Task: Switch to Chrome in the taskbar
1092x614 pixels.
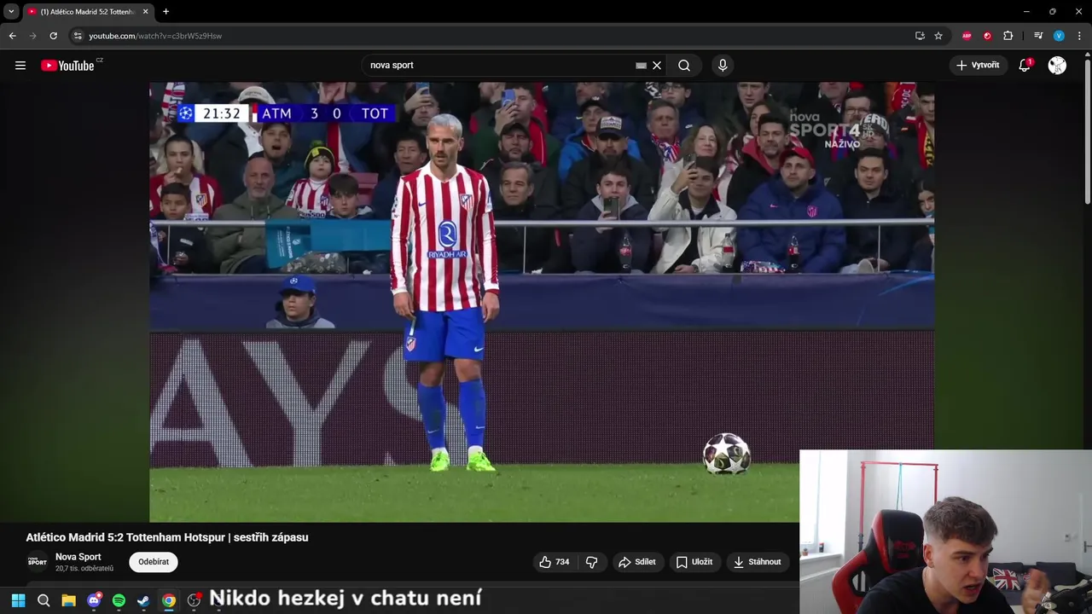Action: 169,600
